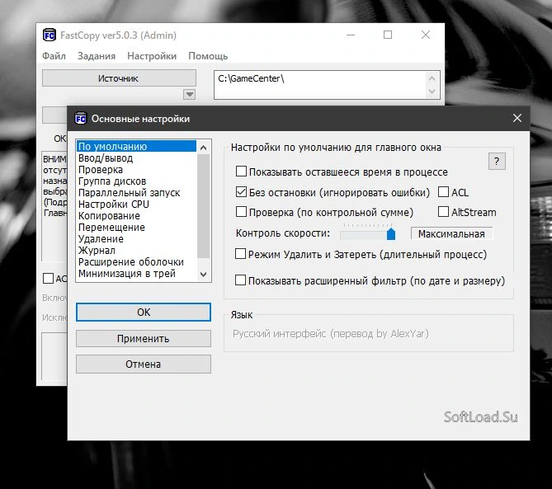This screenshot has width=552, height=489.
Task: Close the FastCopy main window
Action: tap(426, 35)
